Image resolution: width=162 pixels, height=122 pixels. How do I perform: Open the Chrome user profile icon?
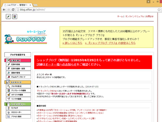(x=148, y=2)
